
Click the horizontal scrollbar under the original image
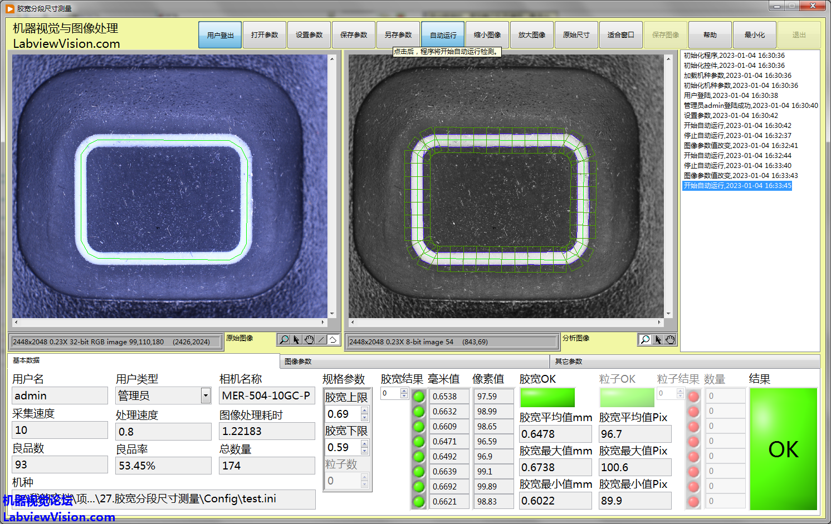pyautogui.click(x=169, y=322)
